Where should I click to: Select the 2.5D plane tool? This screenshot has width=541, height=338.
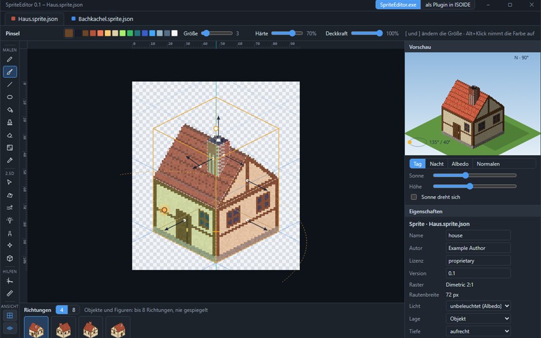click(10, 195)
